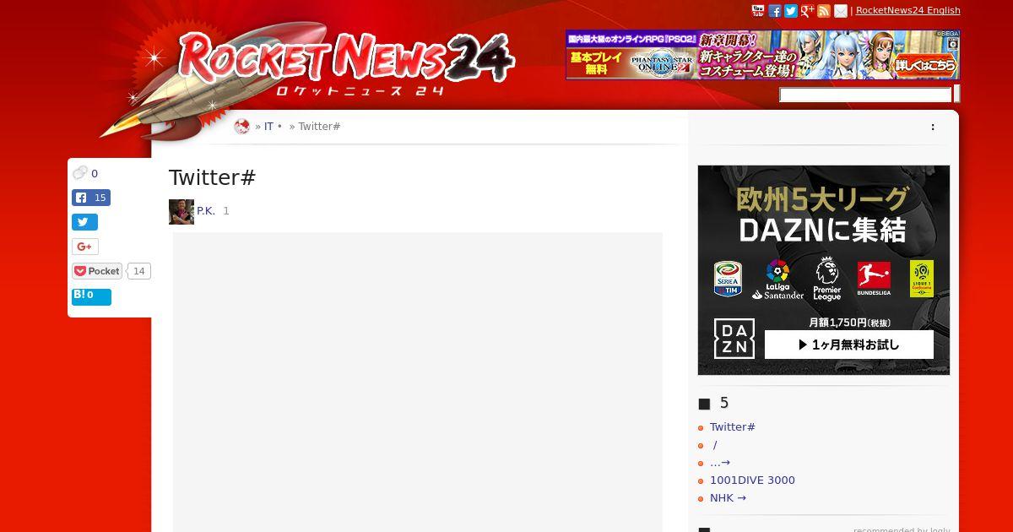Share article via Twitter bird button
The width and height of the screenshot is (1013, 532).
pos(84,222)
